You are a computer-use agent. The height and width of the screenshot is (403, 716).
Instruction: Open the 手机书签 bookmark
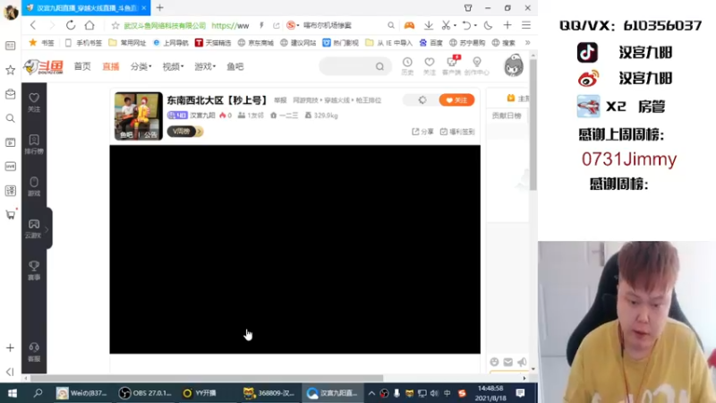click(83, 42)
